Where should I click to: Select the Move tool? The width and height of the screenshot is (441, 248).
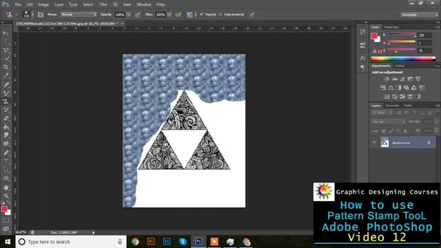[6, 33]
